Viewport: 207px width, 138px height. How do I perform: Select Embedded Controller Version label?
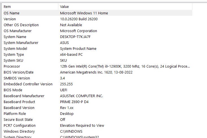28,84
